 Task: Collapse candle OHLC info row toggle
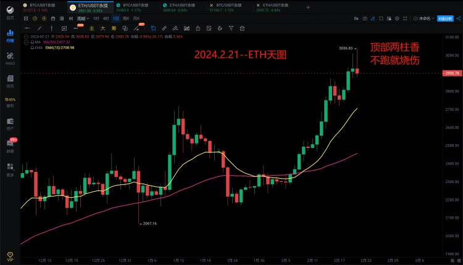coord(26,37)
